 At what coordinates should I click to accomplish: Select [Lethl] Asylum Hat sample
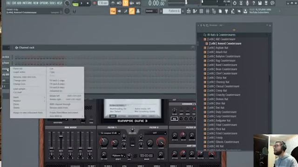pos(216,48)
